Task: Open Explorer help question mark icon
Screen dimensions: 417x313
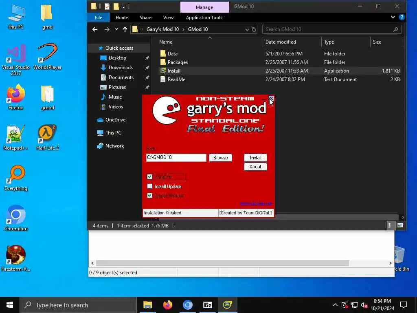Action: tap(402, 17)
